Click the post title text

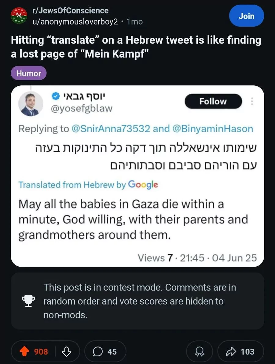pyautogui.click(x=136, y=46)
